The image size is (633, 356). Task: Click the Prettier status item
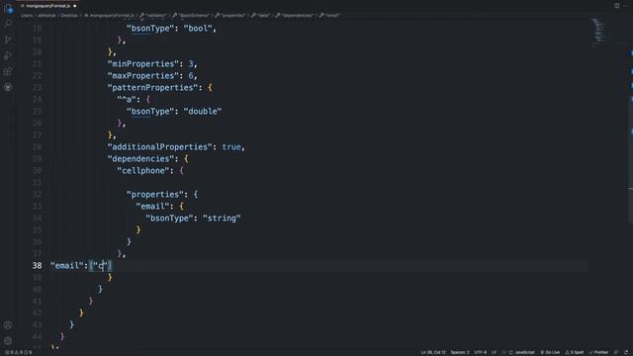598,352
